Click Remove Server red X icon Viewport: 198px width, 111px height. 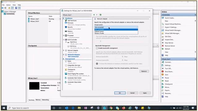point(163,46)
